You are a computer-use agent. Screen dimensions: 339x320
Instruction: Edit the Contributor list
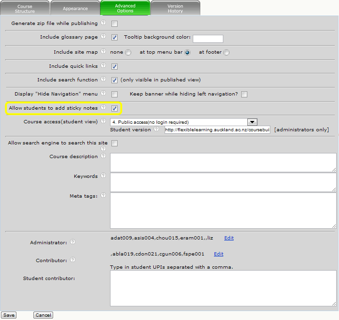click(219, 254)
